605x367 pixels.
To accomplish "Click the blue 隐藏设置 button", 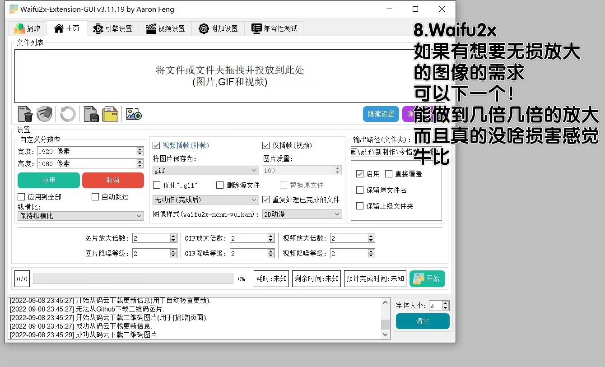I will coord(382,114).
